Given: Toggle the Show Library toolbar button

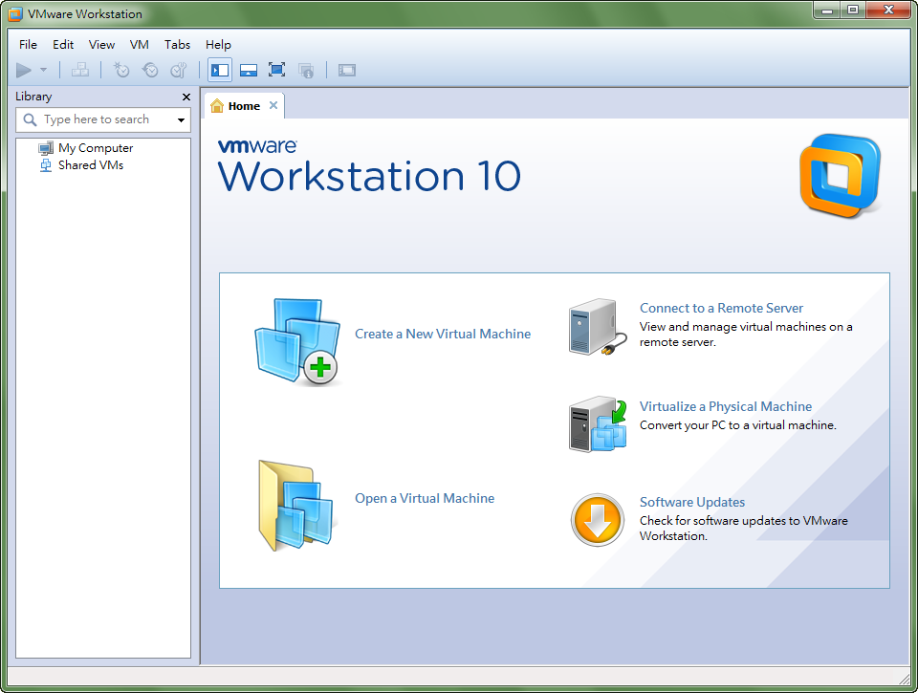Looking at the screenshot, I should pyautogui.click(x=220, y=70).
